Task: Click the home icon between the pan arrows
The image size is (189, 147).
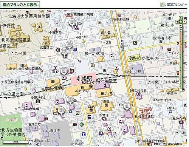Action: [181, 22]
